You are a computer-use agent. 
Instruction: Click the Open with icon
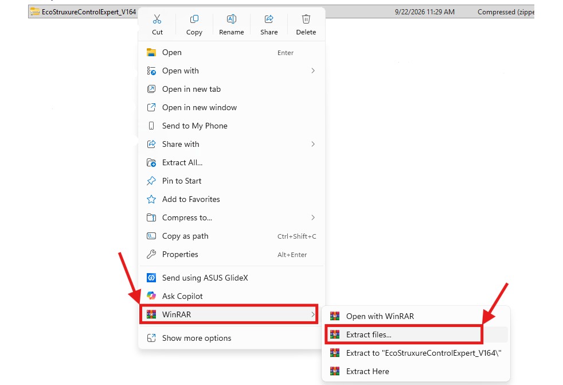tap(151, 71)
